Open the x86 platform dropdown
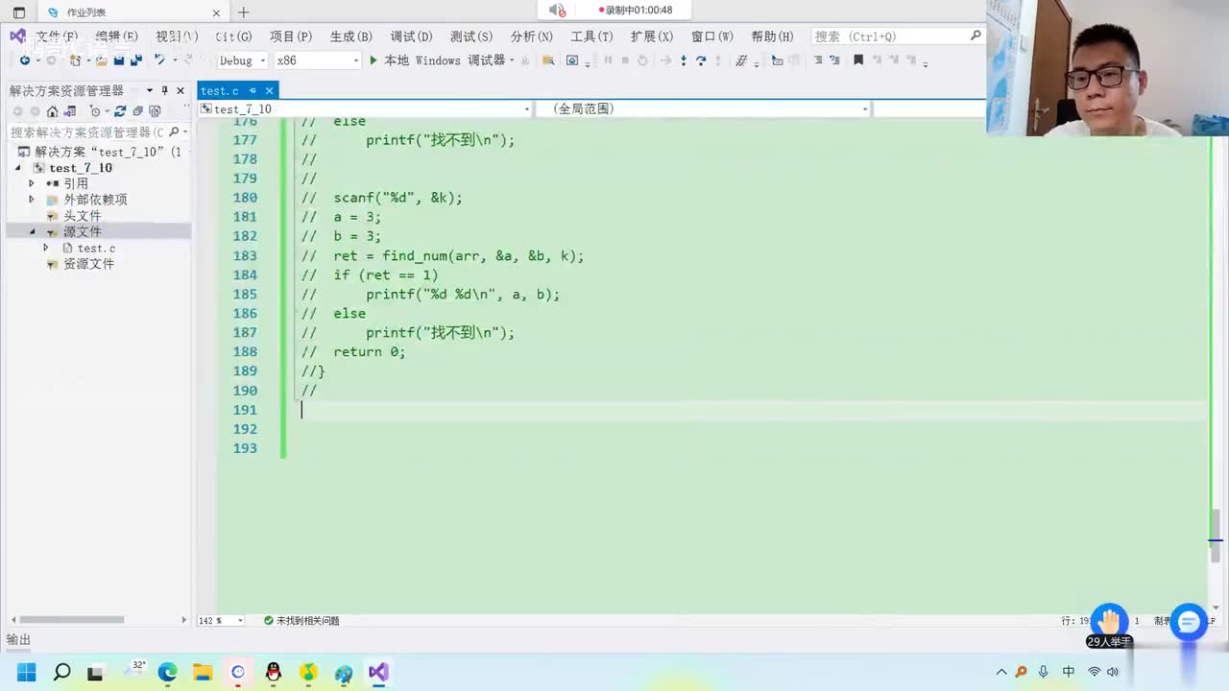This screenshot has height=691, width=1229. tap(317, 60)
